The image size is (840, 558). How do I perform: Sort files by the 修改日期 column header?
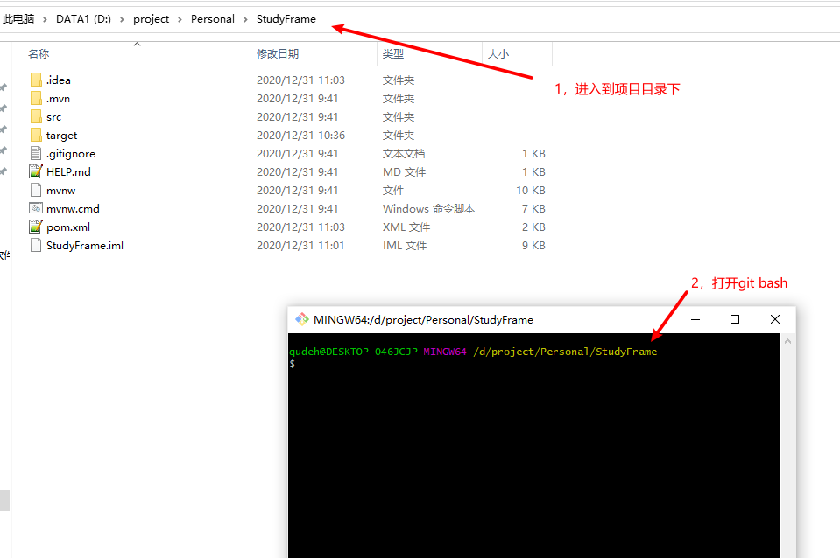278,54
